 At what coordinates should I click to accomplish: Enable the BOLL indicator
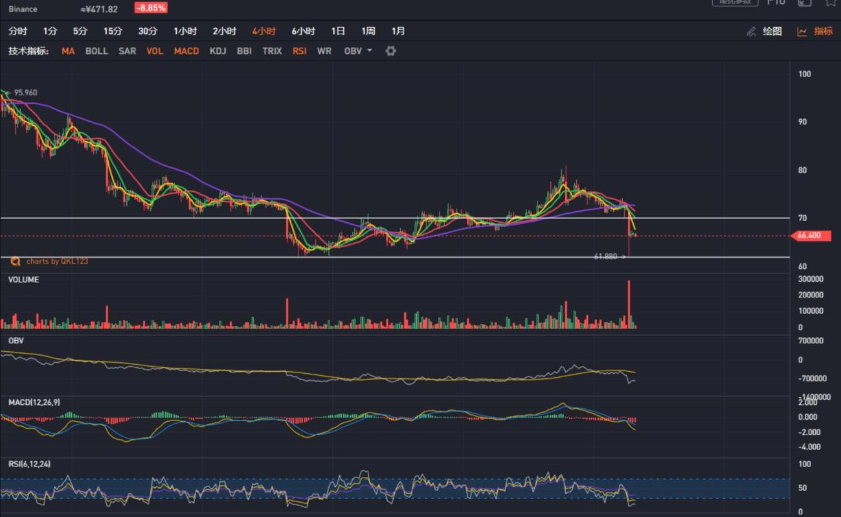coord(96,51)
